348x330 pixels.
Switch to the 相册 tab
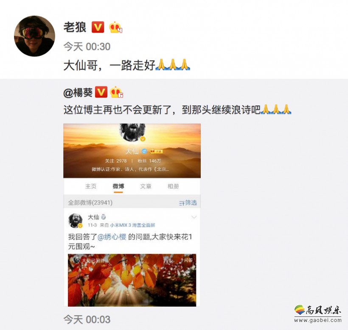[x=173, y=186]
